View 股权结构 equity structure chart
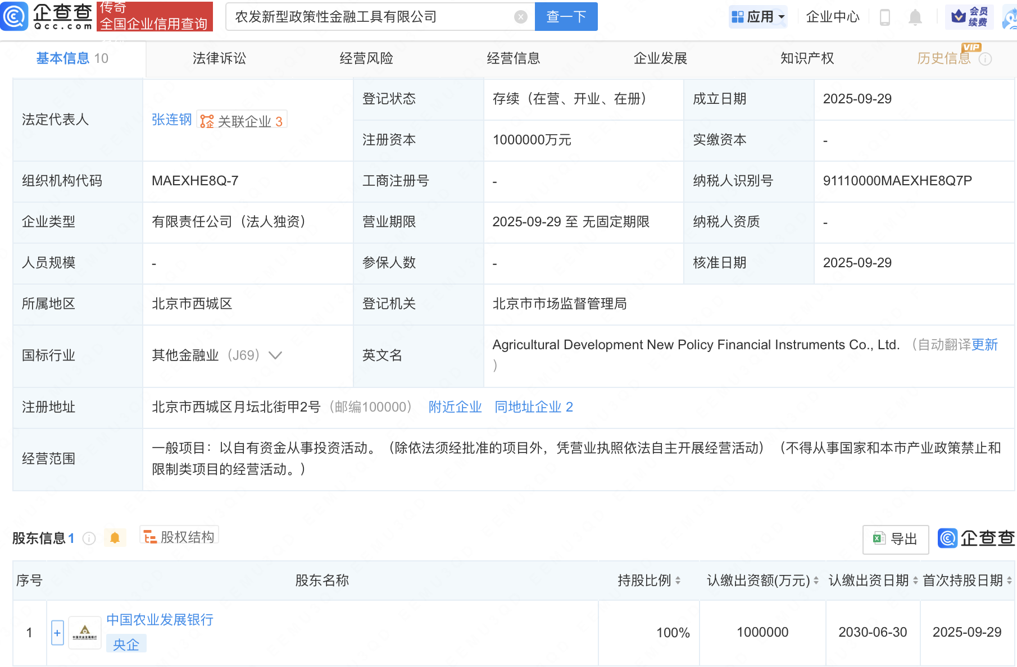1017x667 pixels. coord(179,537)
